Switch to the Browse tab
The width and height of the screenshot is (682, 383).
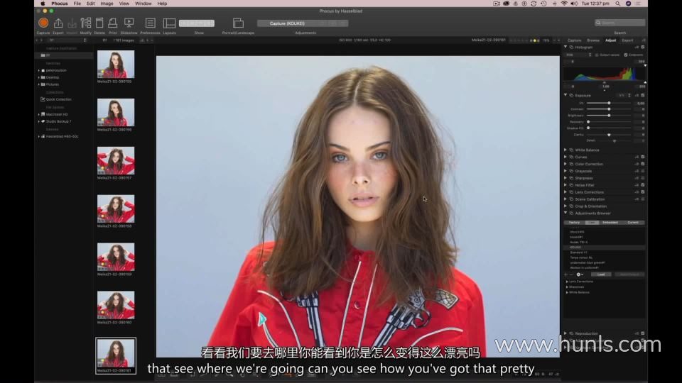click(592, 40)
